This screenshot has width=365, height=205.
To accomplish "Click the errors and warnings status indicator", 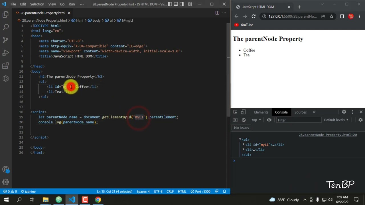I will coord(10,192).
